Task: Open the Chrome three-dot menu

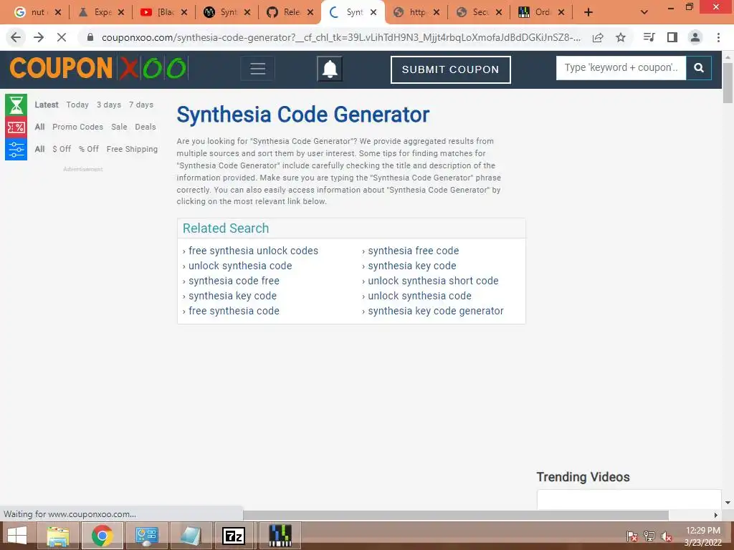Action: pyautogui.click(x=718, y=37)
